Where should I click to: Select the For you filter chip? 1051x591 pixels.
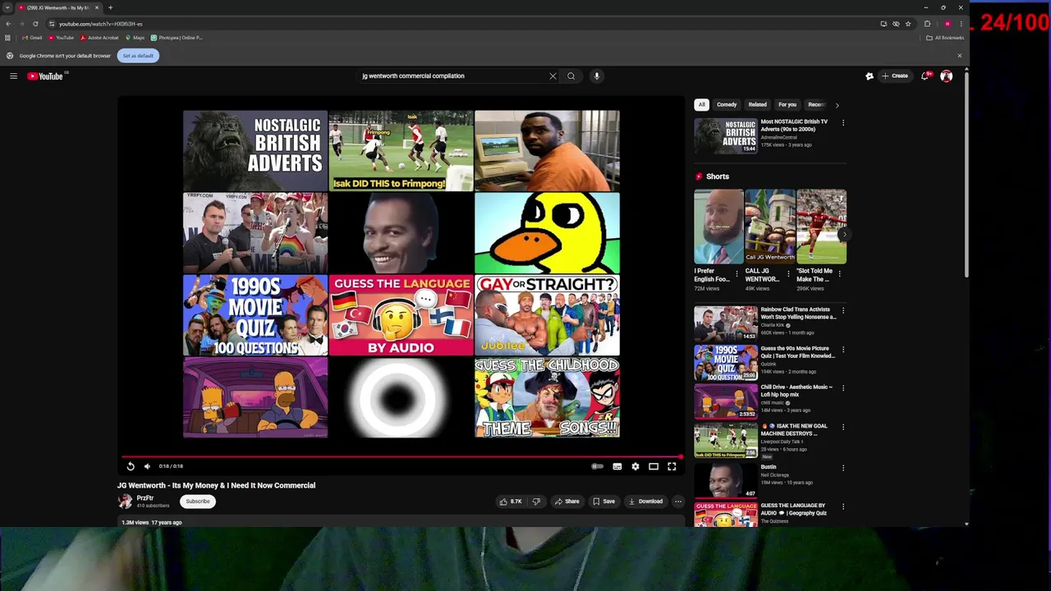click(x=787, y=105)
